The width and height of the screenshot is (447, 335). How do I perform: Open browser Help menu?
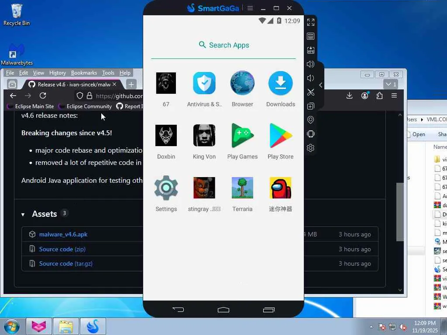point(125,73)
